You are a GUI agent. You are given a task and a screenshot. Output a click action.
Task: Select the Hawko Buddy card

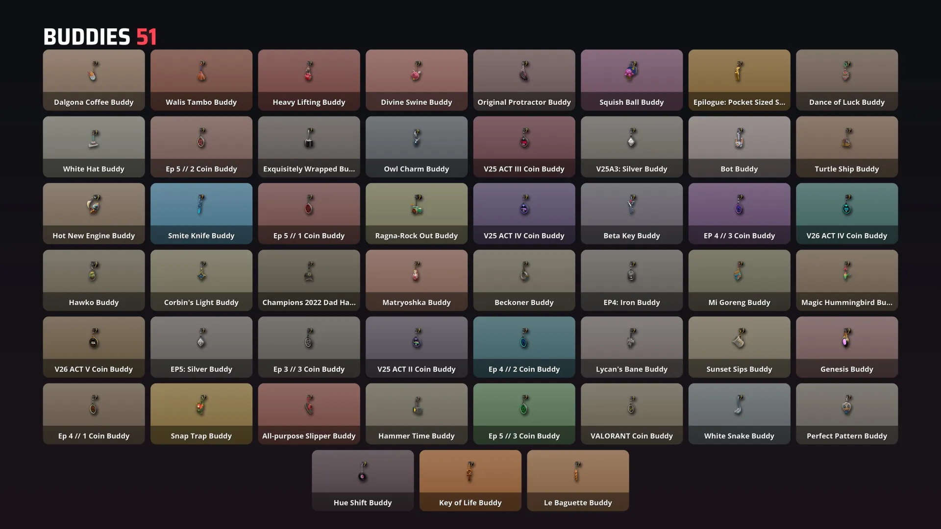click(x=94, y=280)
